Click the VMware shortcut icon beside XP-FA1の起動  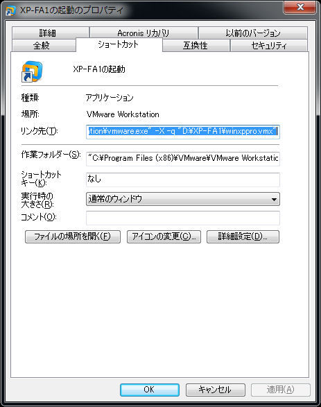tap(32, 71)
